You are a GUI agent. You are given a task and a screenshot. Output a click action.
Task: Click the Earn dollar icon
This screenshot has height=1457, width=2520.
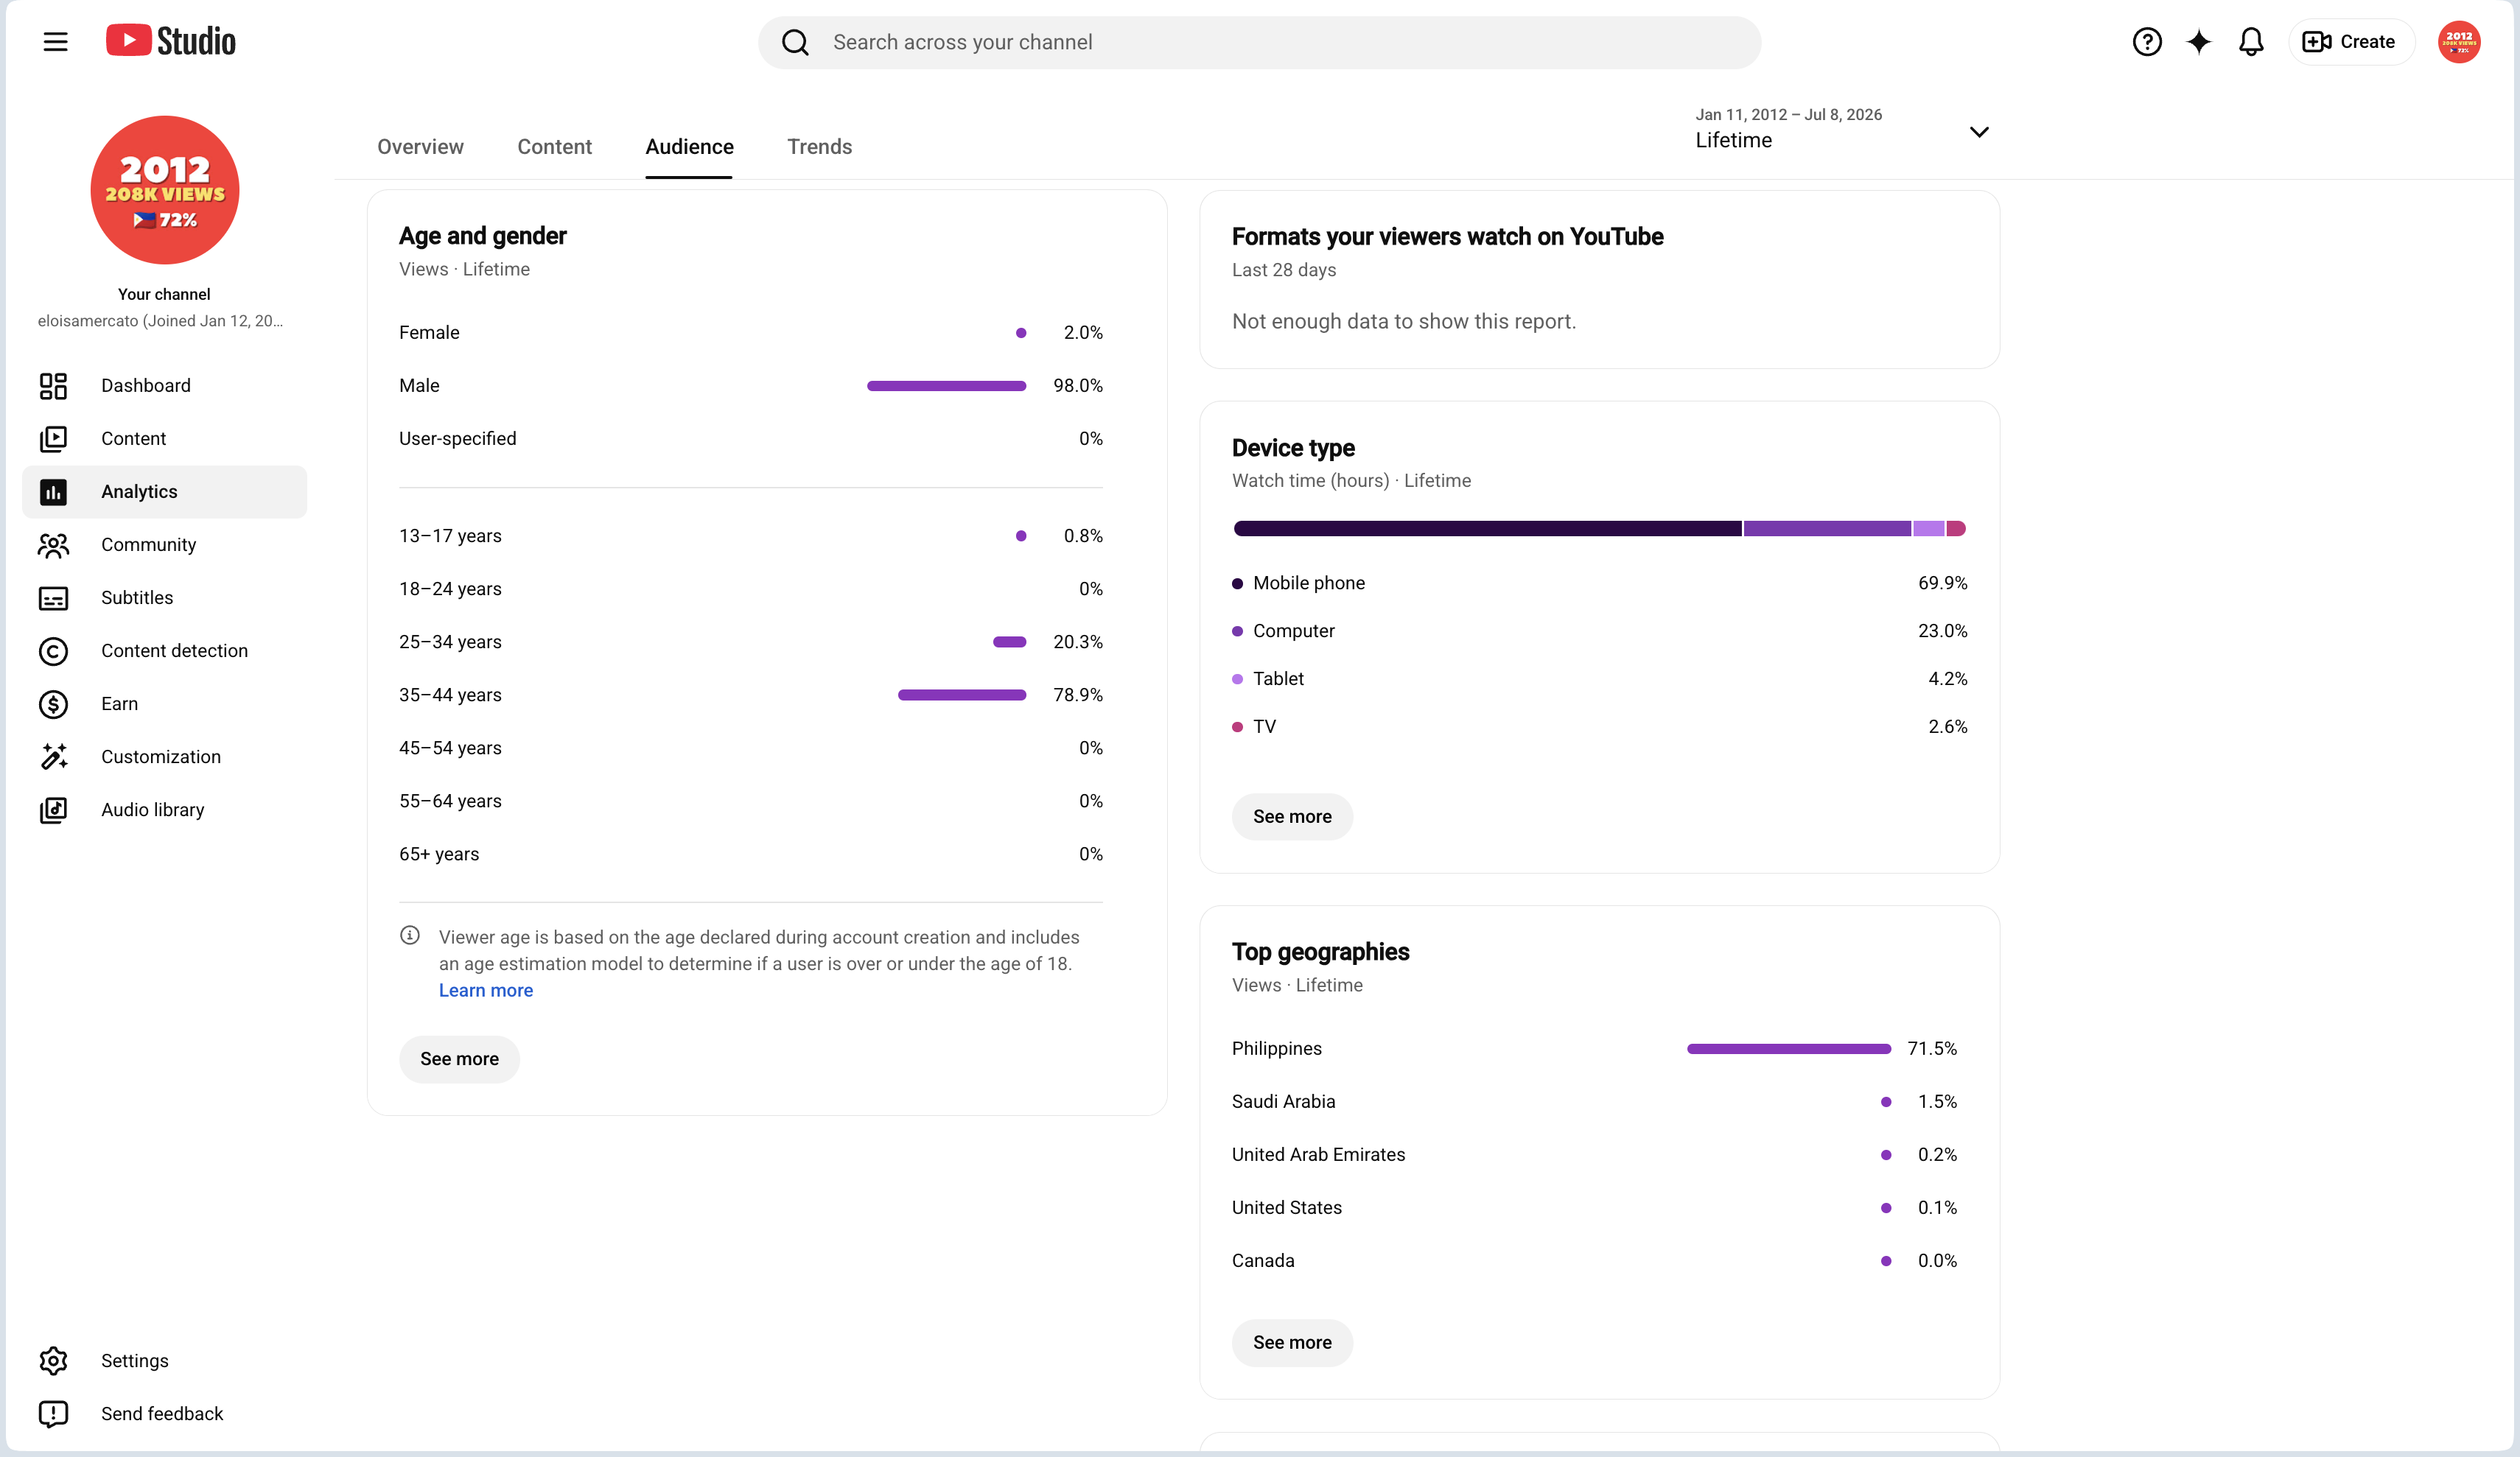[53, 704]
